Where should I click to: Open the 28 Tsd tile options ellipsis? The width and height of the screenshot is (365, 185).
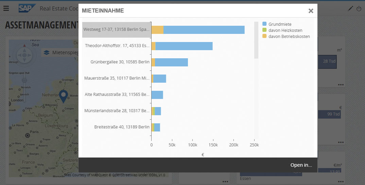click(341, 85)
